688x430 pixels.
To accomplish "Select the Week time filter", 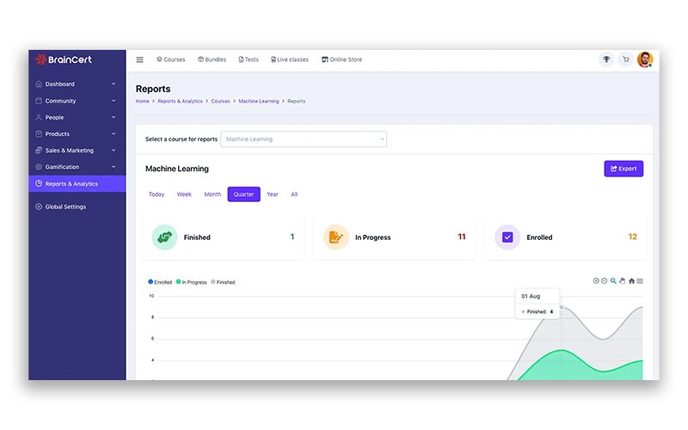I will pyautogui.click(x=184, y=194).
